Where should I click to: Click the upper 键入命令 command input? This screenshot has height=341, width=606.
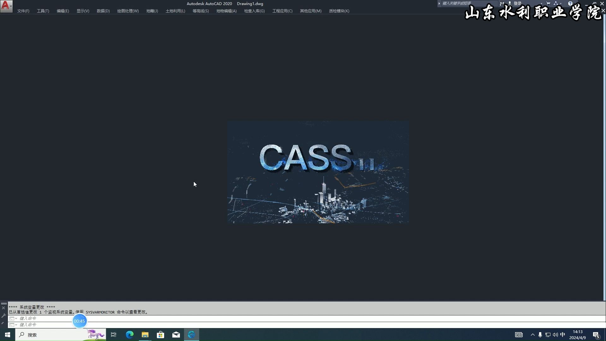[x=306, y=318]
